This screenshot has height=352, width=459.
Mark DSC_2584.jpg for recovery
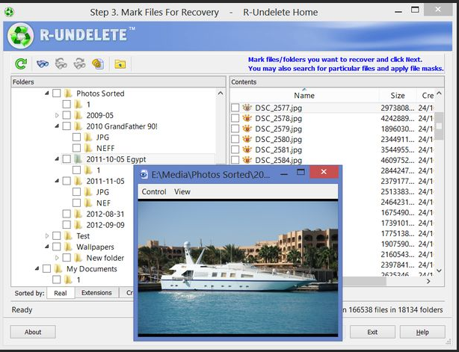pos(235,160)
